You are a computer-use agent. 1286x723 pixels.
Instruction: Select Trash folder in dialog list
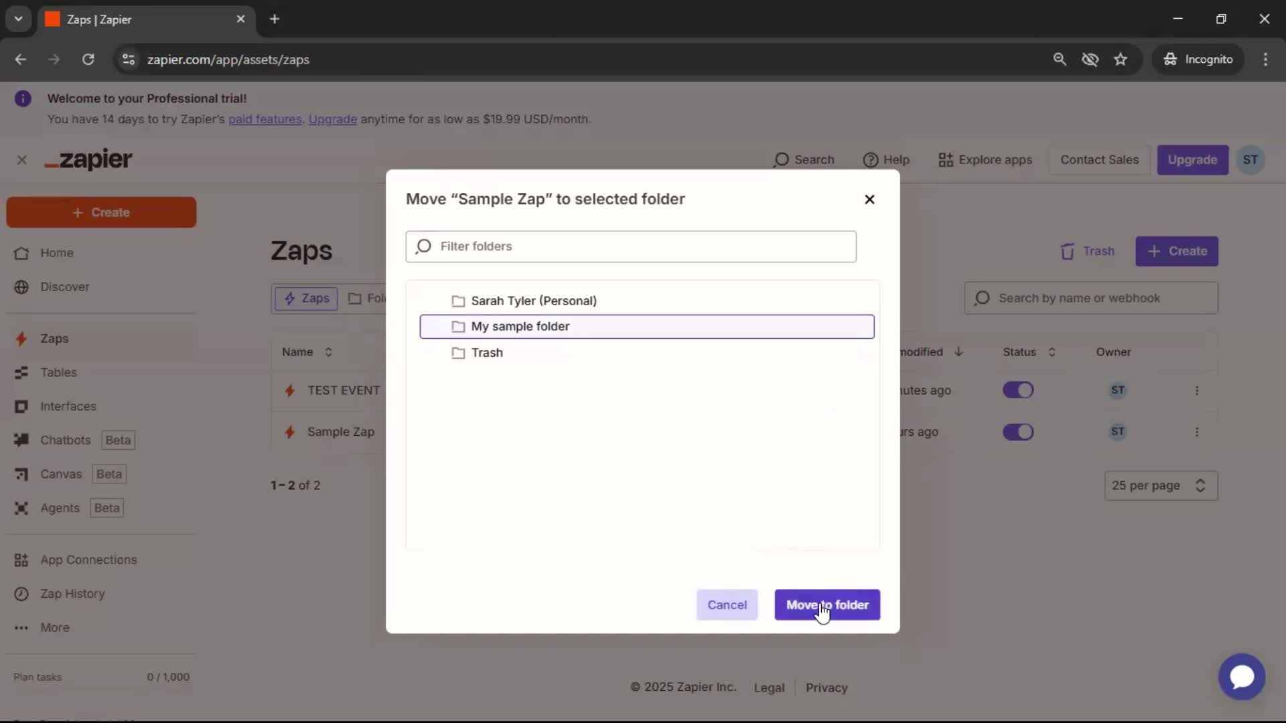point(647,353)
